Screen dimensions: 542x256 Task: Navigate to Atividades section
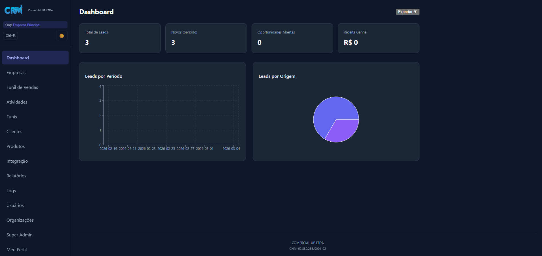(17, 102)
